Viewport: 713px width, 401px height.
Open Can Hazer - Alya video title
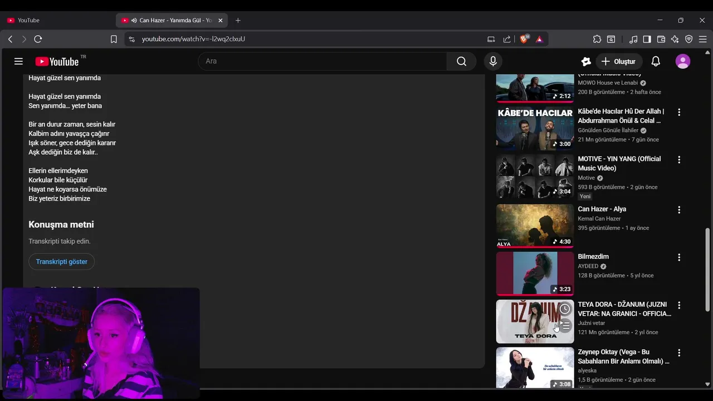pyautogui.click(x=602, y=209)
